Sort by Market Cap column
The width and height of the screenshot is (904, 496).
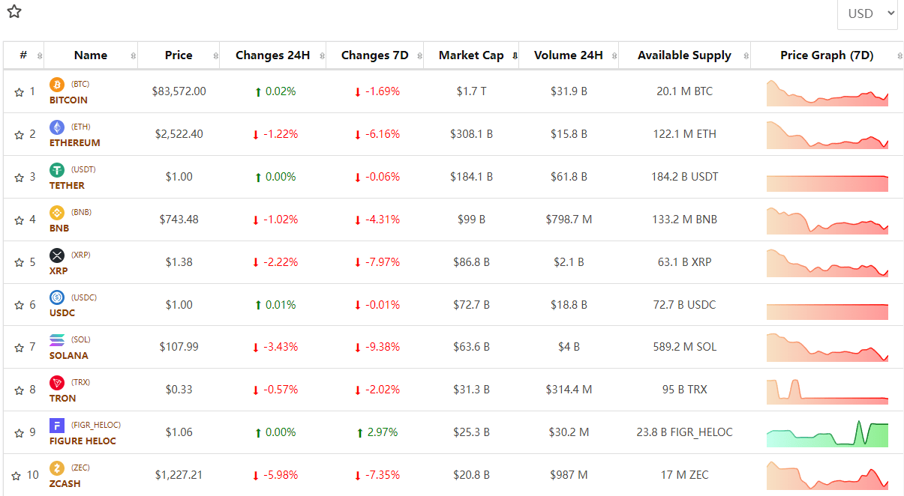tap(471, 55)
